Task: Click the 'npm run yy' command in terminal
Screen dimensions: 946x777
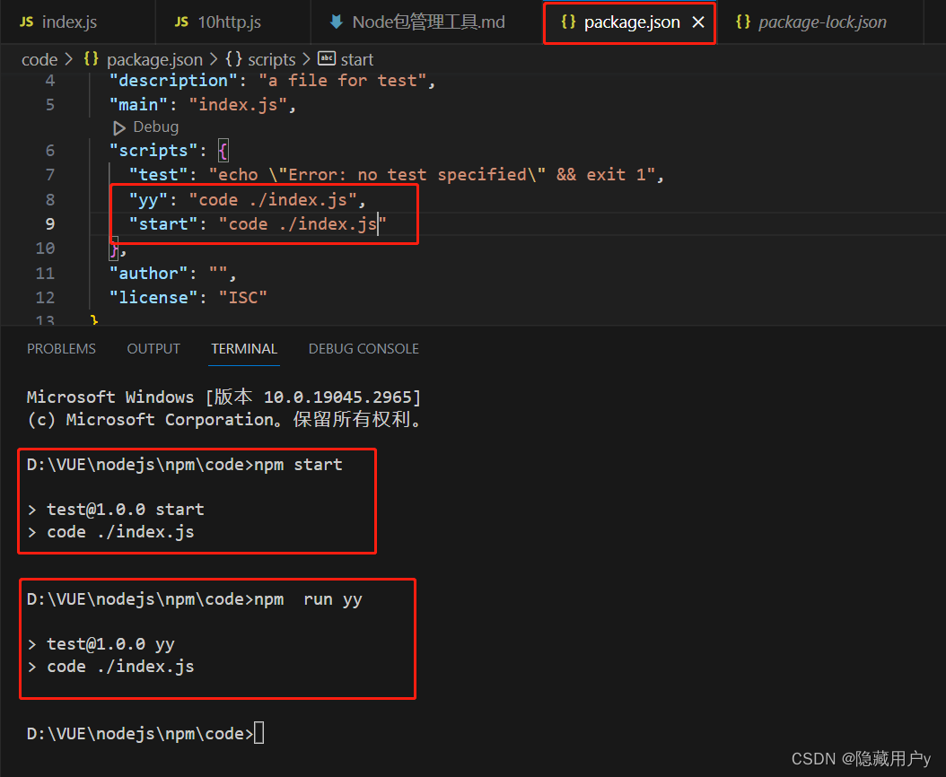Action: coord(308,599)
